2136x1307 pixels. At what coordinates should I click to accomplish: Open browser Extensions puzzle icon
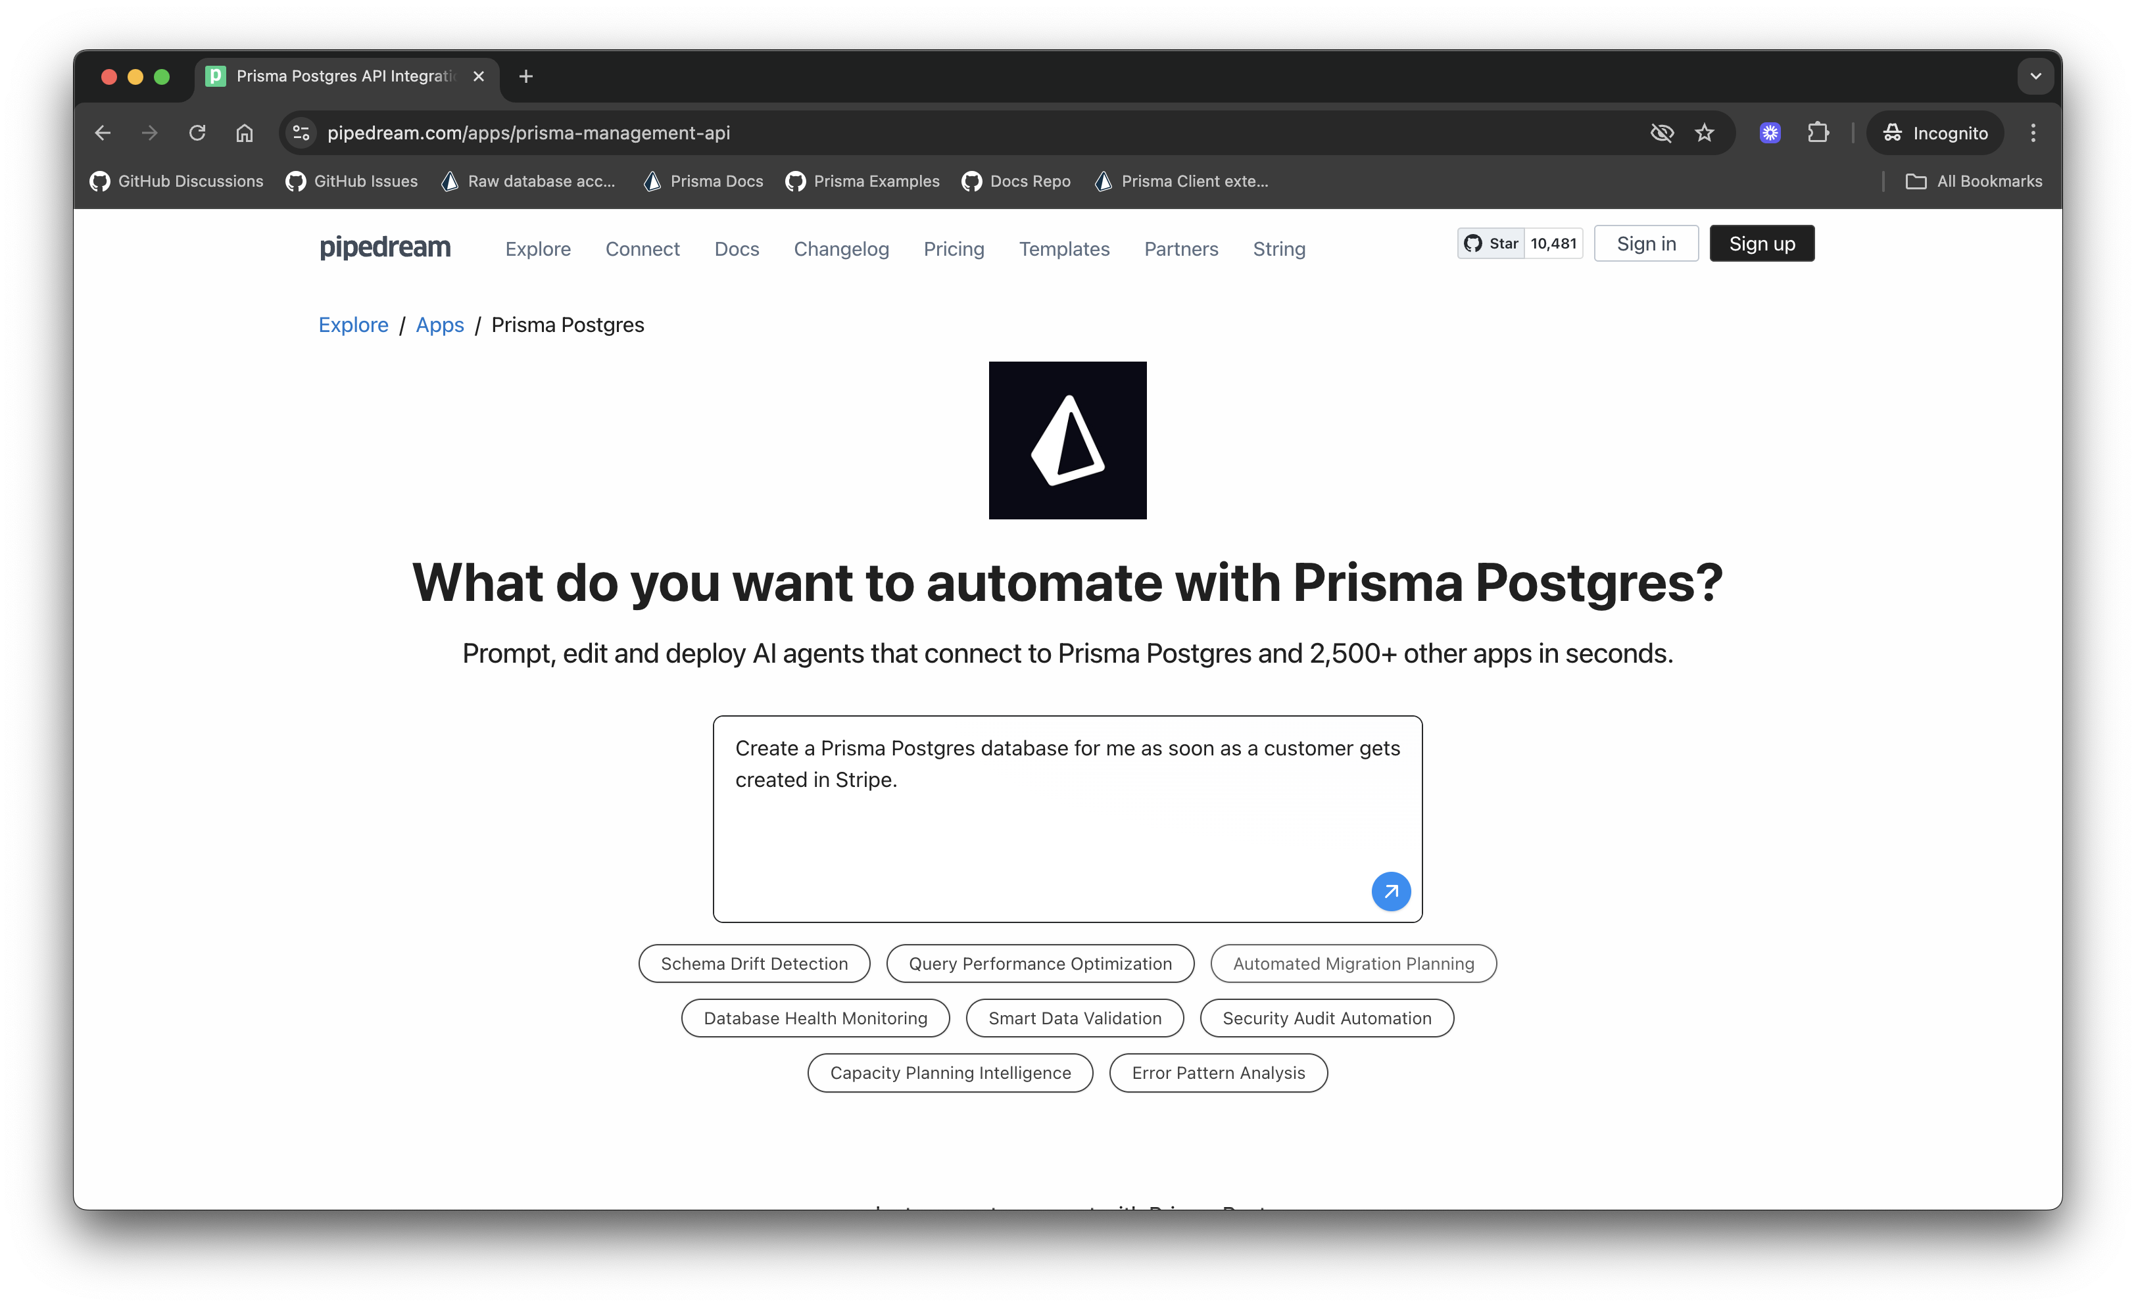pyautogui.click(x=1818, y=133)
